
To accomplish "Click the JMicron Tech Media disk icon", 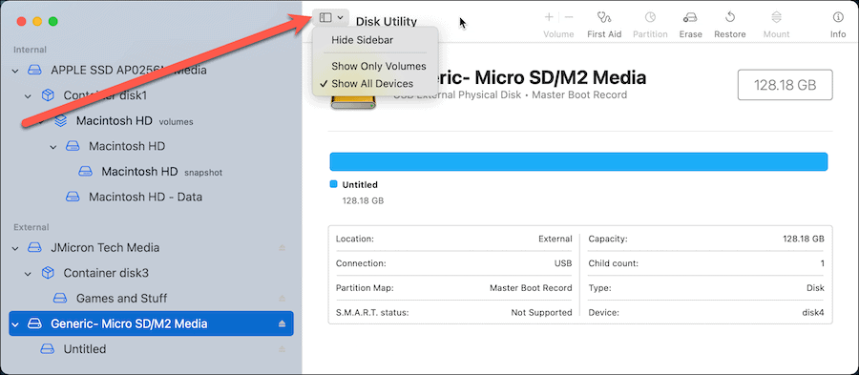I will pos(35,248).
